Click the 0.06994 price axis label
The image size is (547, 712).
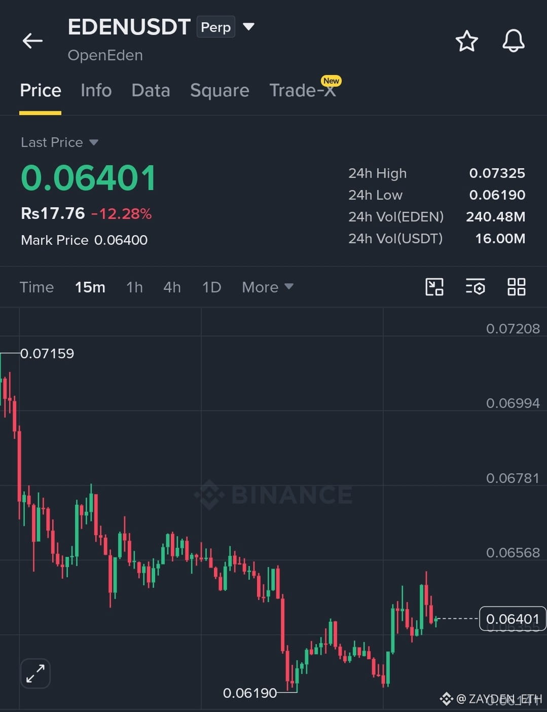click(x=513, y=403)
